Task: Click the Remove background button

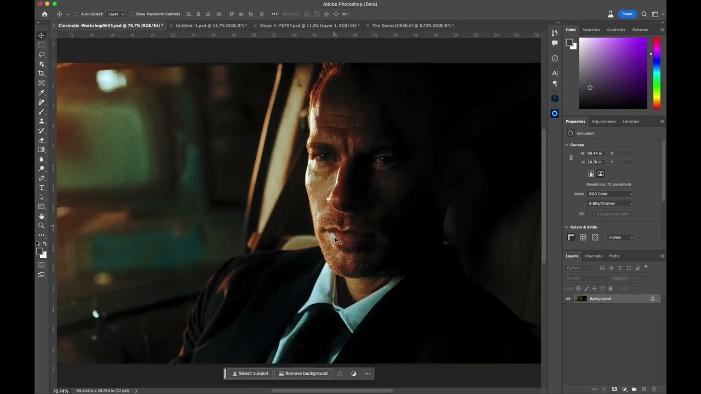Action: 303,374
